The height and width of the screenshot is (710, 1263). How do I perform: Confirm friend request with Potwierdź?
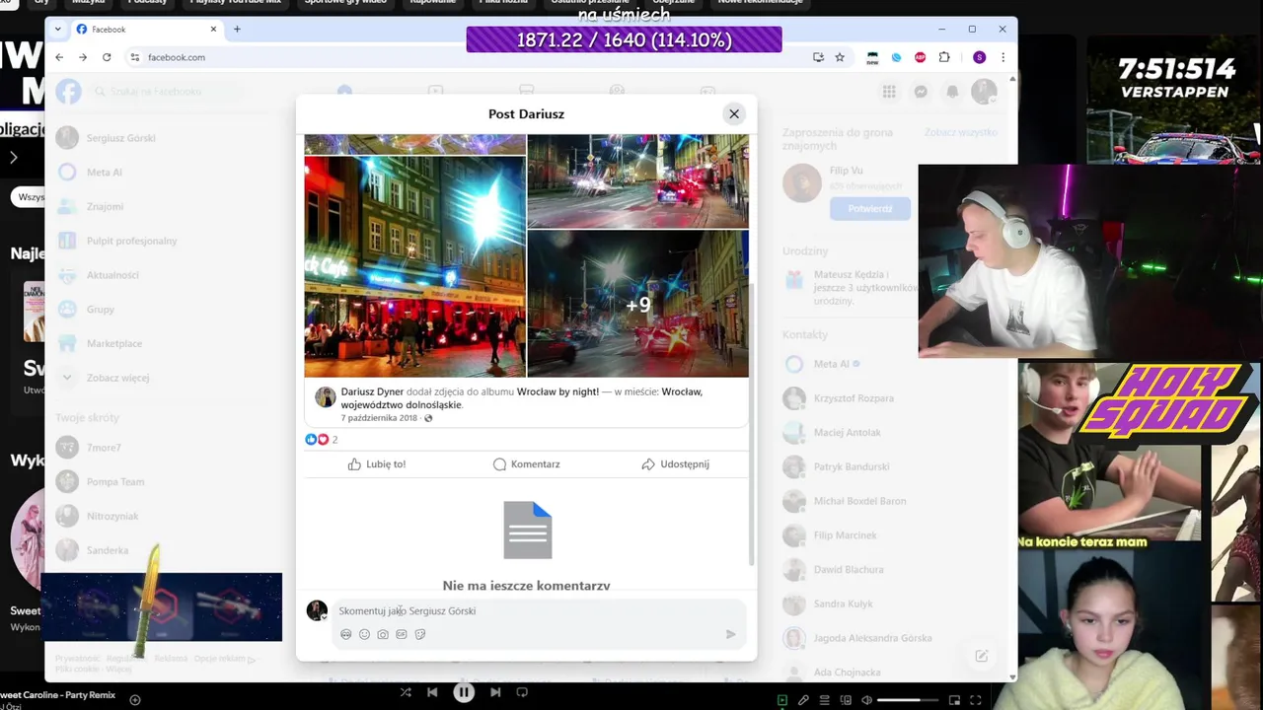pos(869,208)
